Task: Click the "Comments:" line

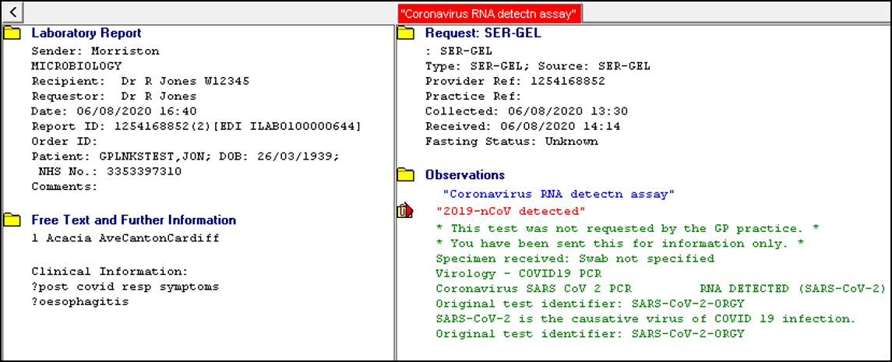Action: coord(65,186)
